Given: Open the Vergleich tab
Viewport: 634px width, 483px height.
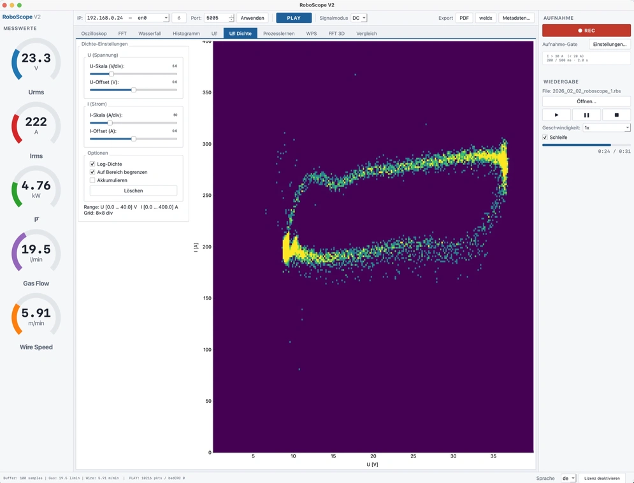Looking at the screenshot, I should [366, 34].
